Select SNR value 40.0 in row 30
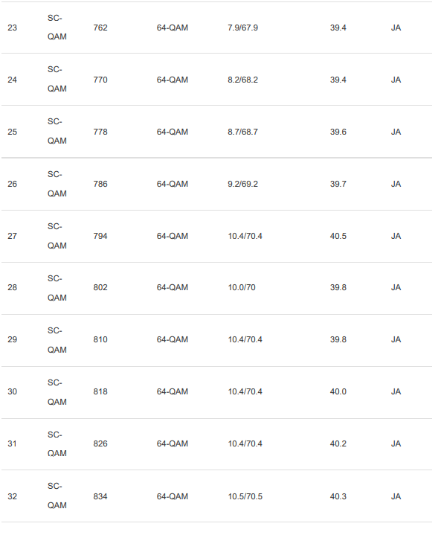 click(338, 391)
